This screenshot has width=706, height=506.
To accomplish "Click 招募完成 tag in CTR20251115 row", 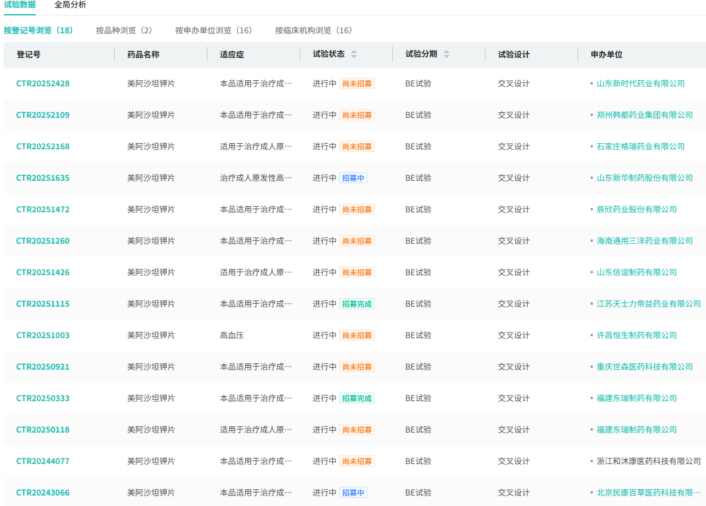I will click(357, 304).
